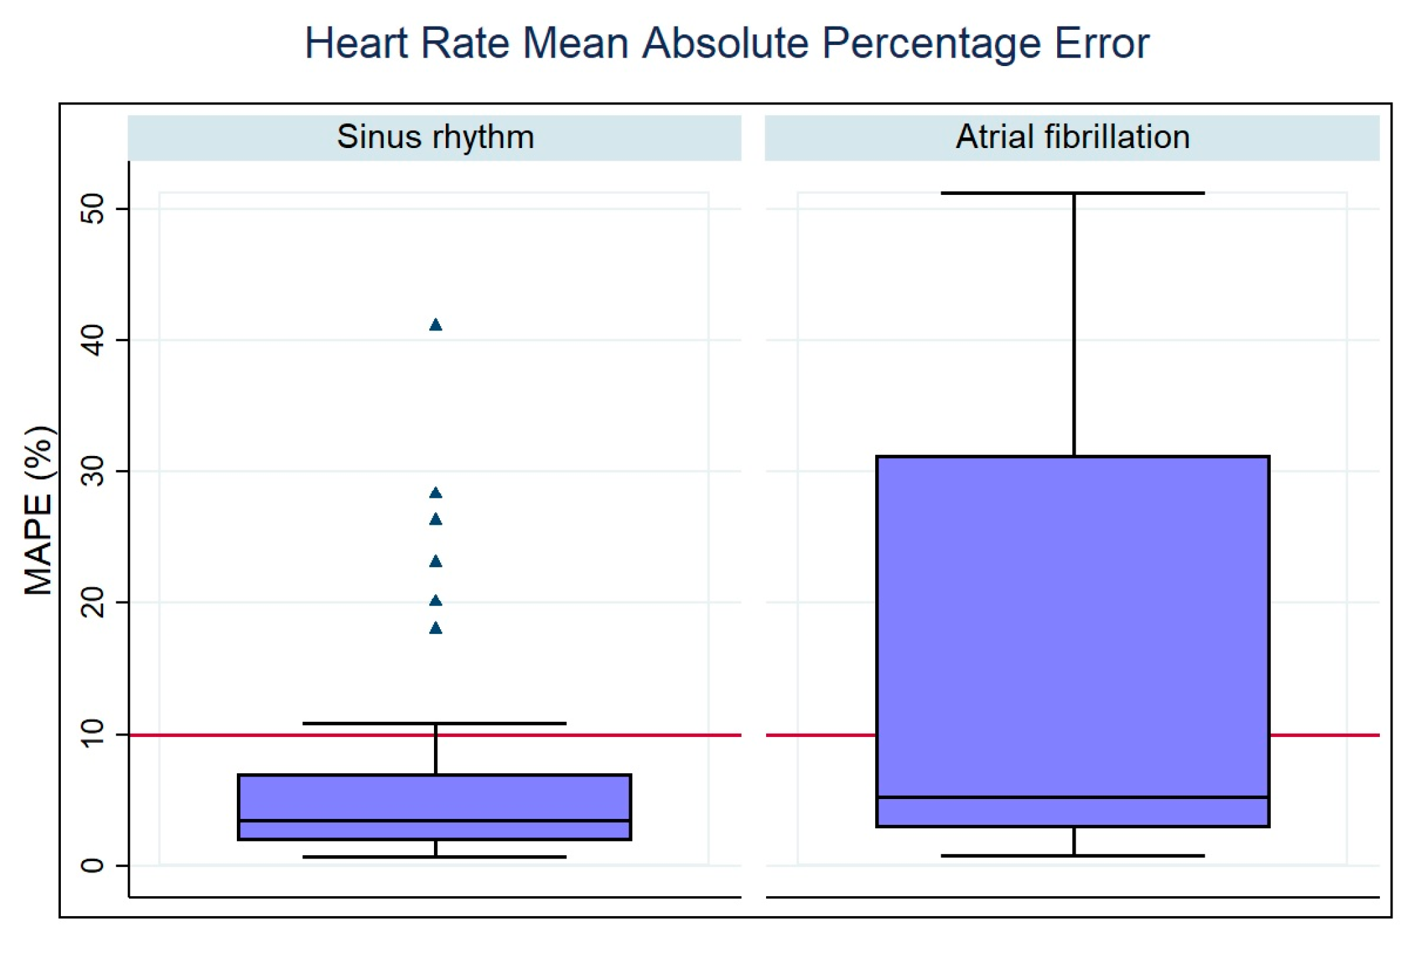Click the second-highest Sinus rhythm outlier triangle
This screenshot has width=1415, height=959.
435,492
